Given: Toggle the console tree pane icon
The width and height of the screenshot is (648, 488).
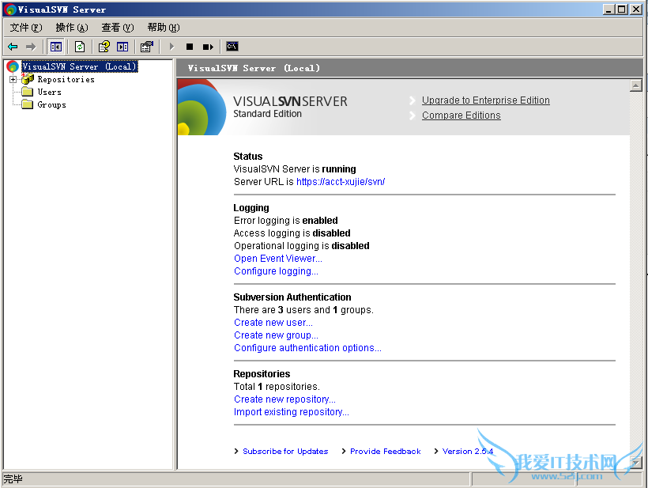Looking at the screenshot, I should click(55, 47).
